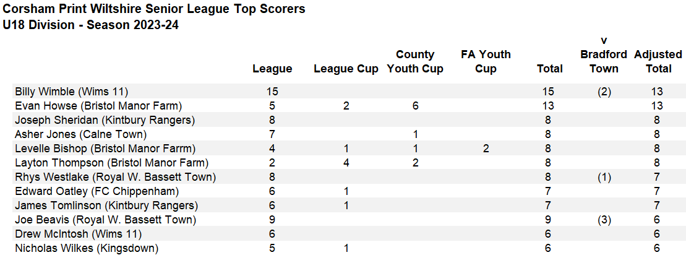The width and height of the screenshot is (686, 255).
Task: Click the Adjusted Total column header
Action: tap(658, 62)
